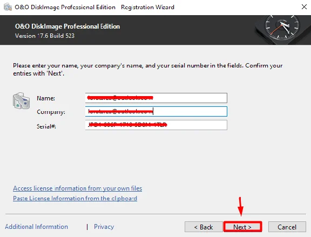Click the Serial#: label

[x=46, y=126]
